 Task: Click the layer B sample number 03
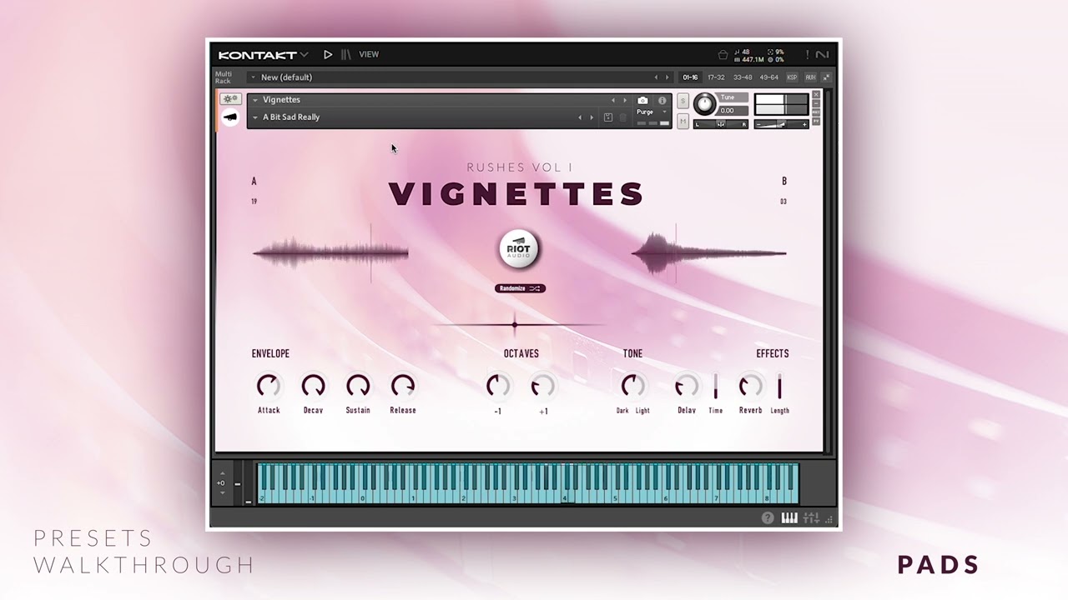pos(783,202)
